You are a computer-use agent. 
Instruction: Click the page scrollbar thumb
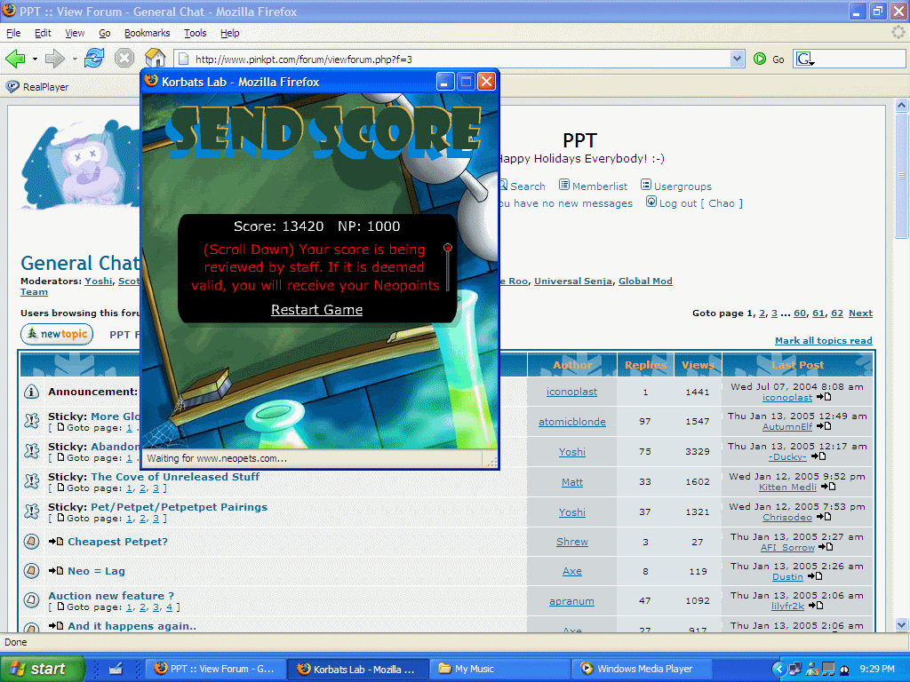point(901,175)
